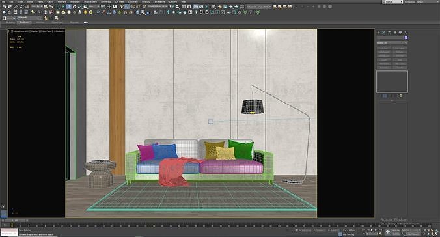Open the Select by Name dialog
This screenshot has width=440, height=237.
coord(51,6)
